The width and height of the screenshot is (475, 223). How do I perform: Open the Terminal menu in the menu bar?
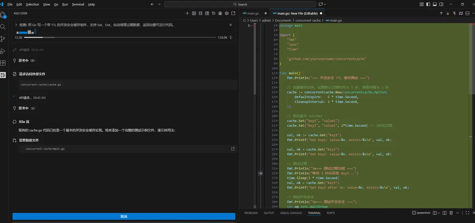[x=78, y=4]
